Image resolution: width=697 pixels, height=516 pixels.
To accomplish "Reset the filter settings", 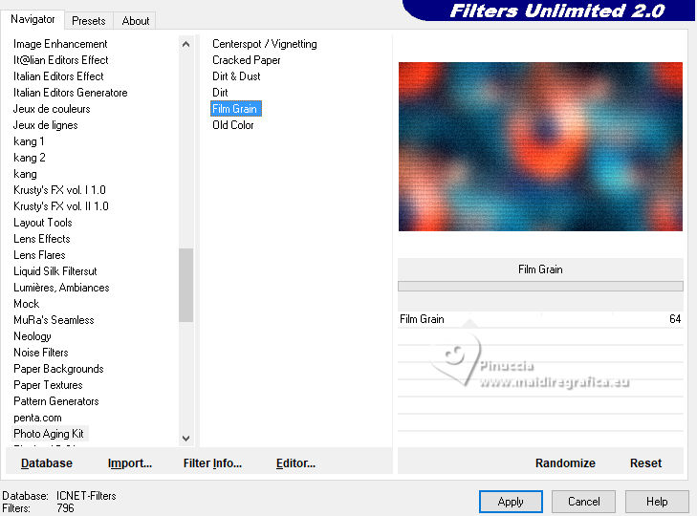I will tap(645, 463).
